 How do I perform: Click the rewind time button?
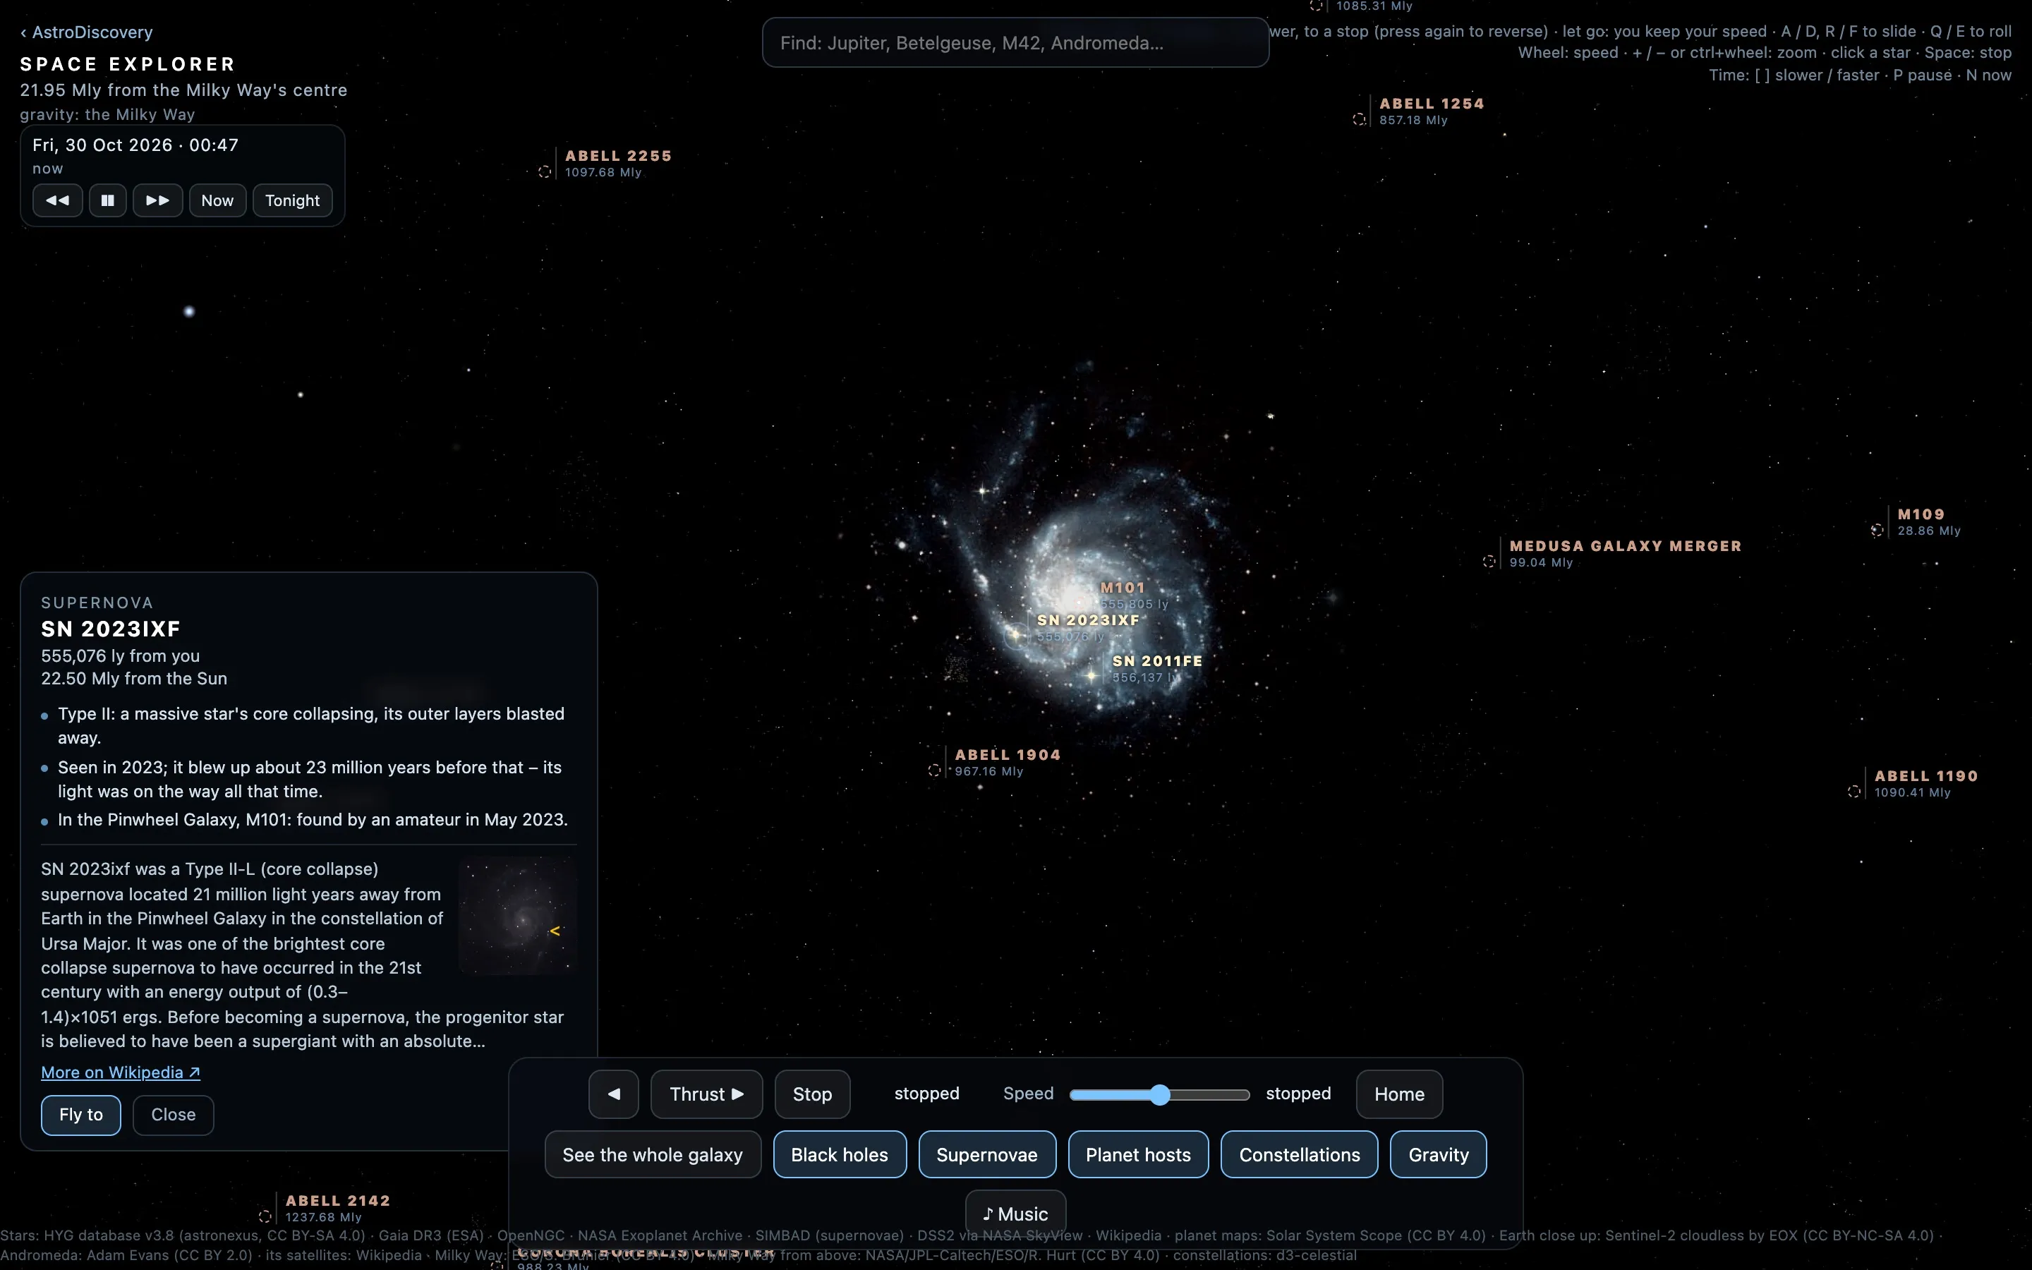tap(57, 200)
